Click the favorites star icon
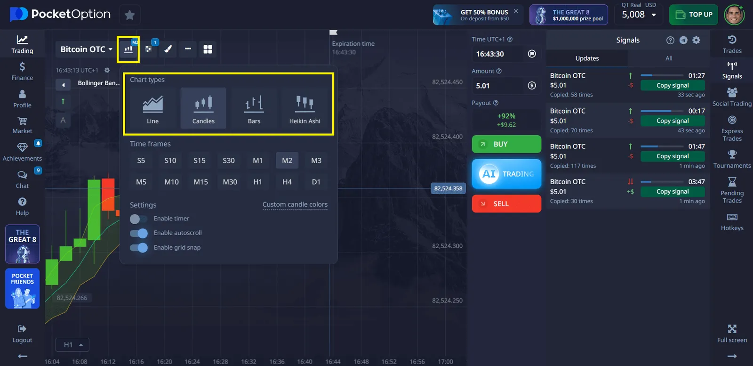 pos(129,15)
